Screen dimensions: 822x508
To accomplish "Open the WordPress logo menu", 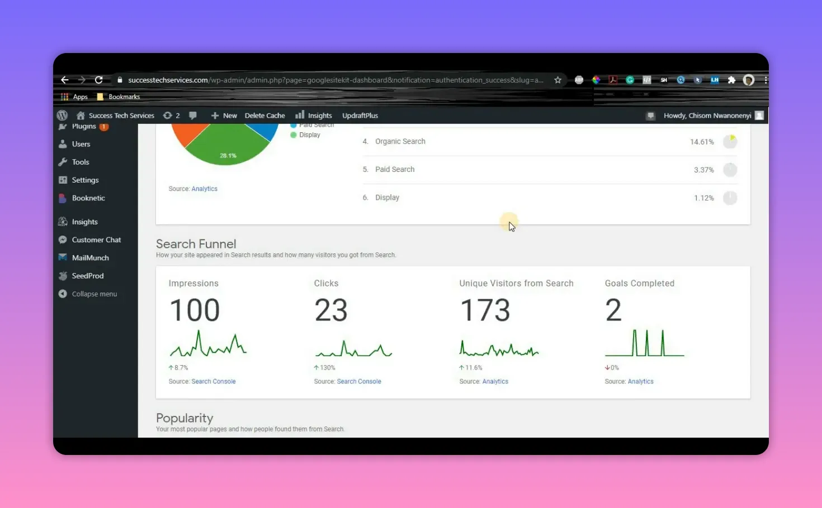I will 62,115.
